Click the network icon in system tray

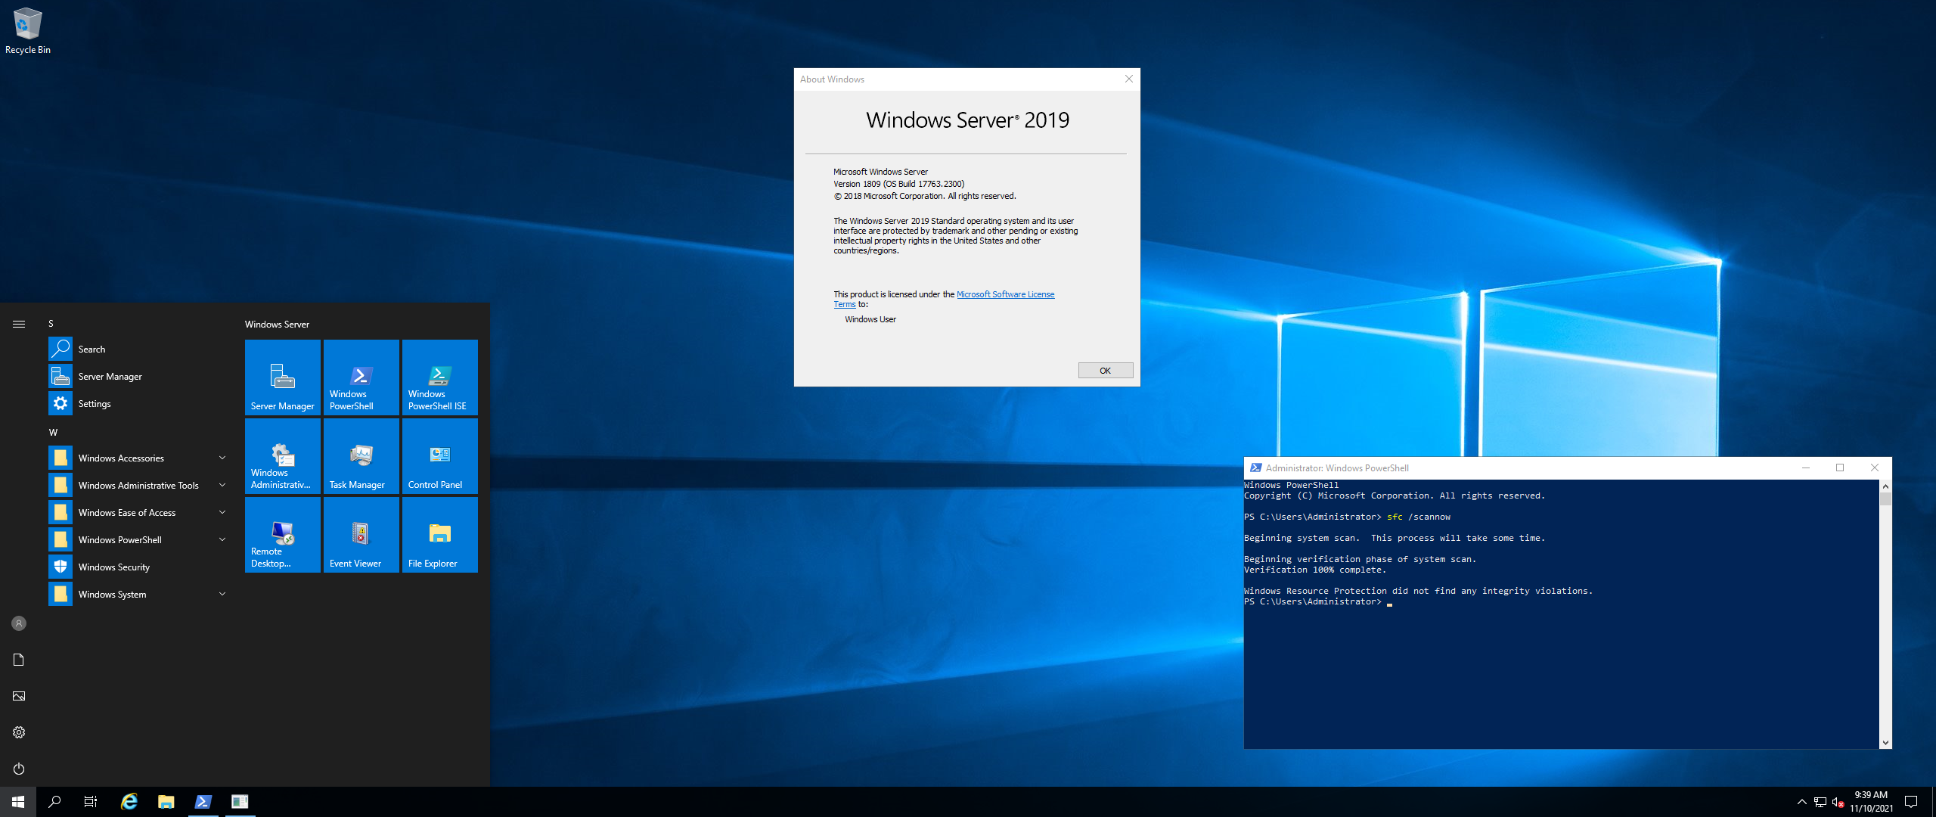tap(1820, 802)
